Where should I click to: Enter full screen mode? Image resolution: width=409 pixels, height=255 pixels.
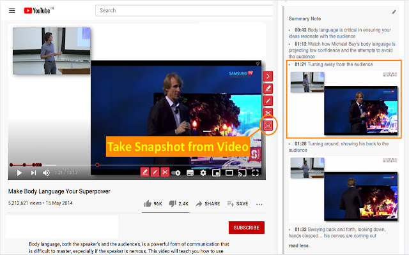[x=256, y=173]
